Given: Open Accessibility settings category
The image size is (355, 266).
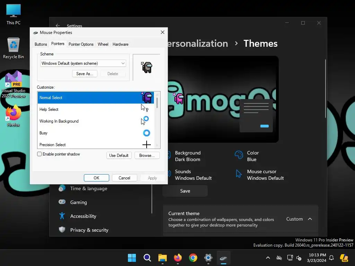Looking at the screenshot, I should pos(77,216).
